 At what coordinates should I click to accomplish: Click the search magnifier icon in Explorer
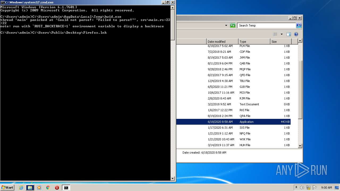[x=299, y=25]
